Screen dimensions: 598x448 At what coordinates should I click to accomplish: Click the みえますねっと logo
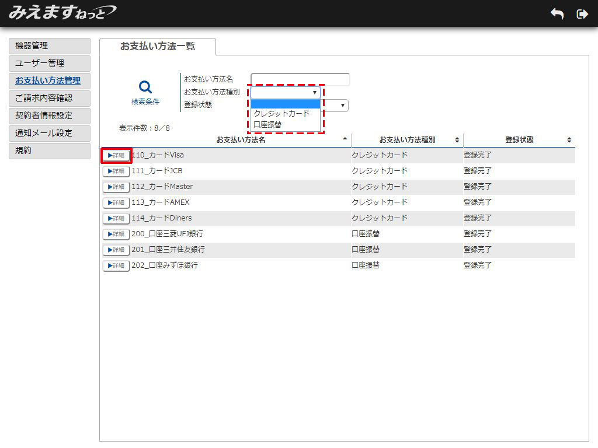coord(62,12)
